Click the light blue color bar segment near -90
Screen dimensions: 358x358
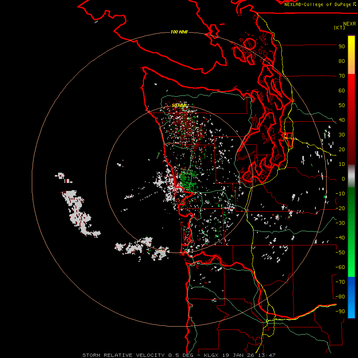tap(351, 311)
